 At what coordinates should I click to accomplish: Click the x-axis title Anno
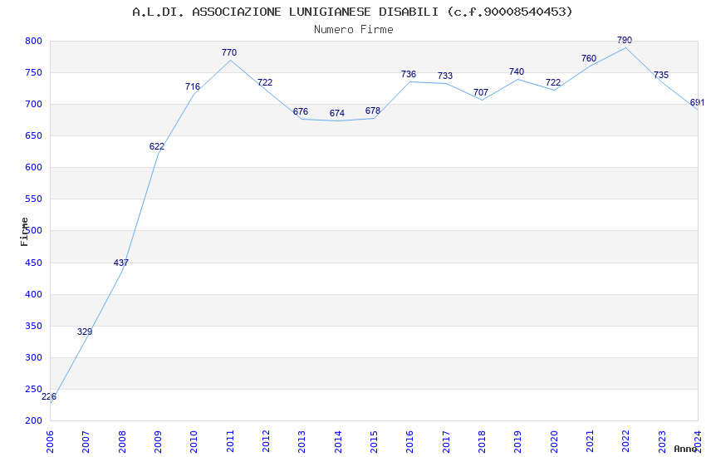(685, 449)
